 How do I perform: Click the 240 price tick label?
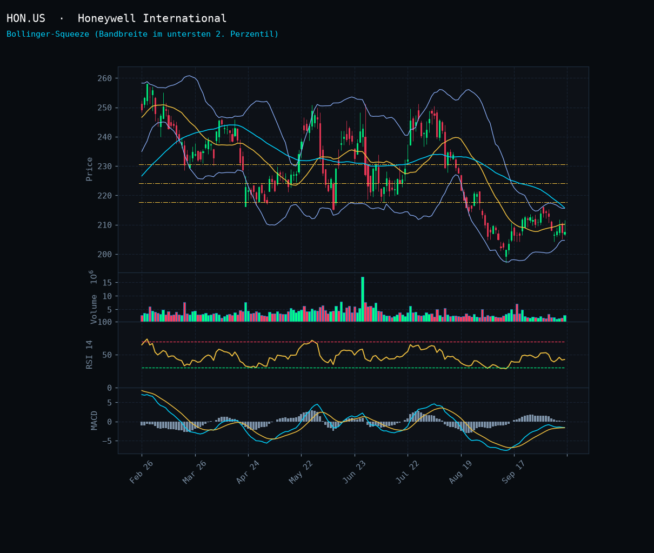point(105,137)
